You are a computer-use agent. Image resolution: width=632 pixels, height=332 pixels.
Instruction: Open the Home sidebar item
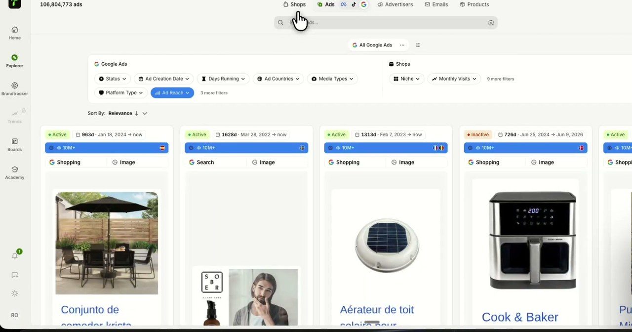(x=15, y=33)
